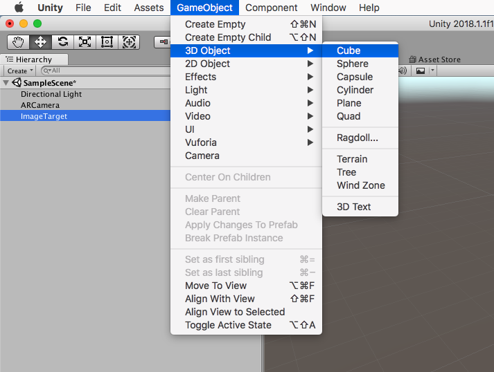The width and height of the screenshot is (494, 372).
Task: Select ARCamera in the Hierarchy
Action: pos(40,105)
